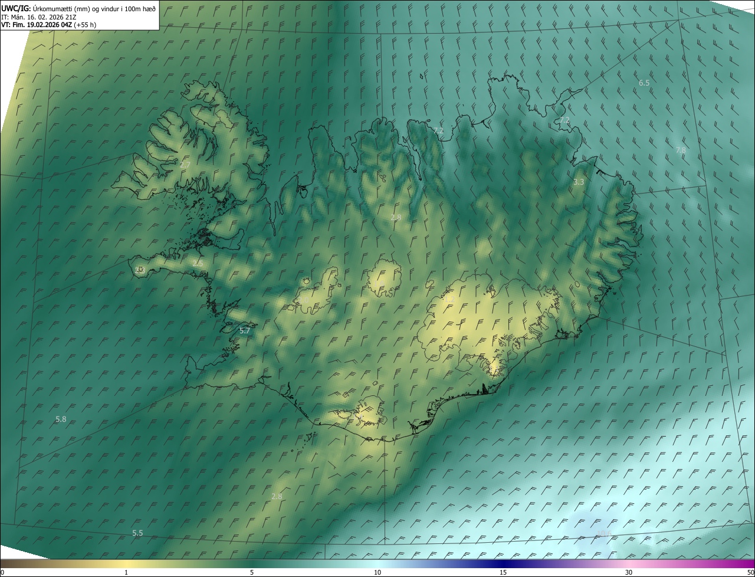Image resolution: width=755 pixels, height=577 pixels.
Task: Pick the 5.5 value label
Action: (137, 533)
